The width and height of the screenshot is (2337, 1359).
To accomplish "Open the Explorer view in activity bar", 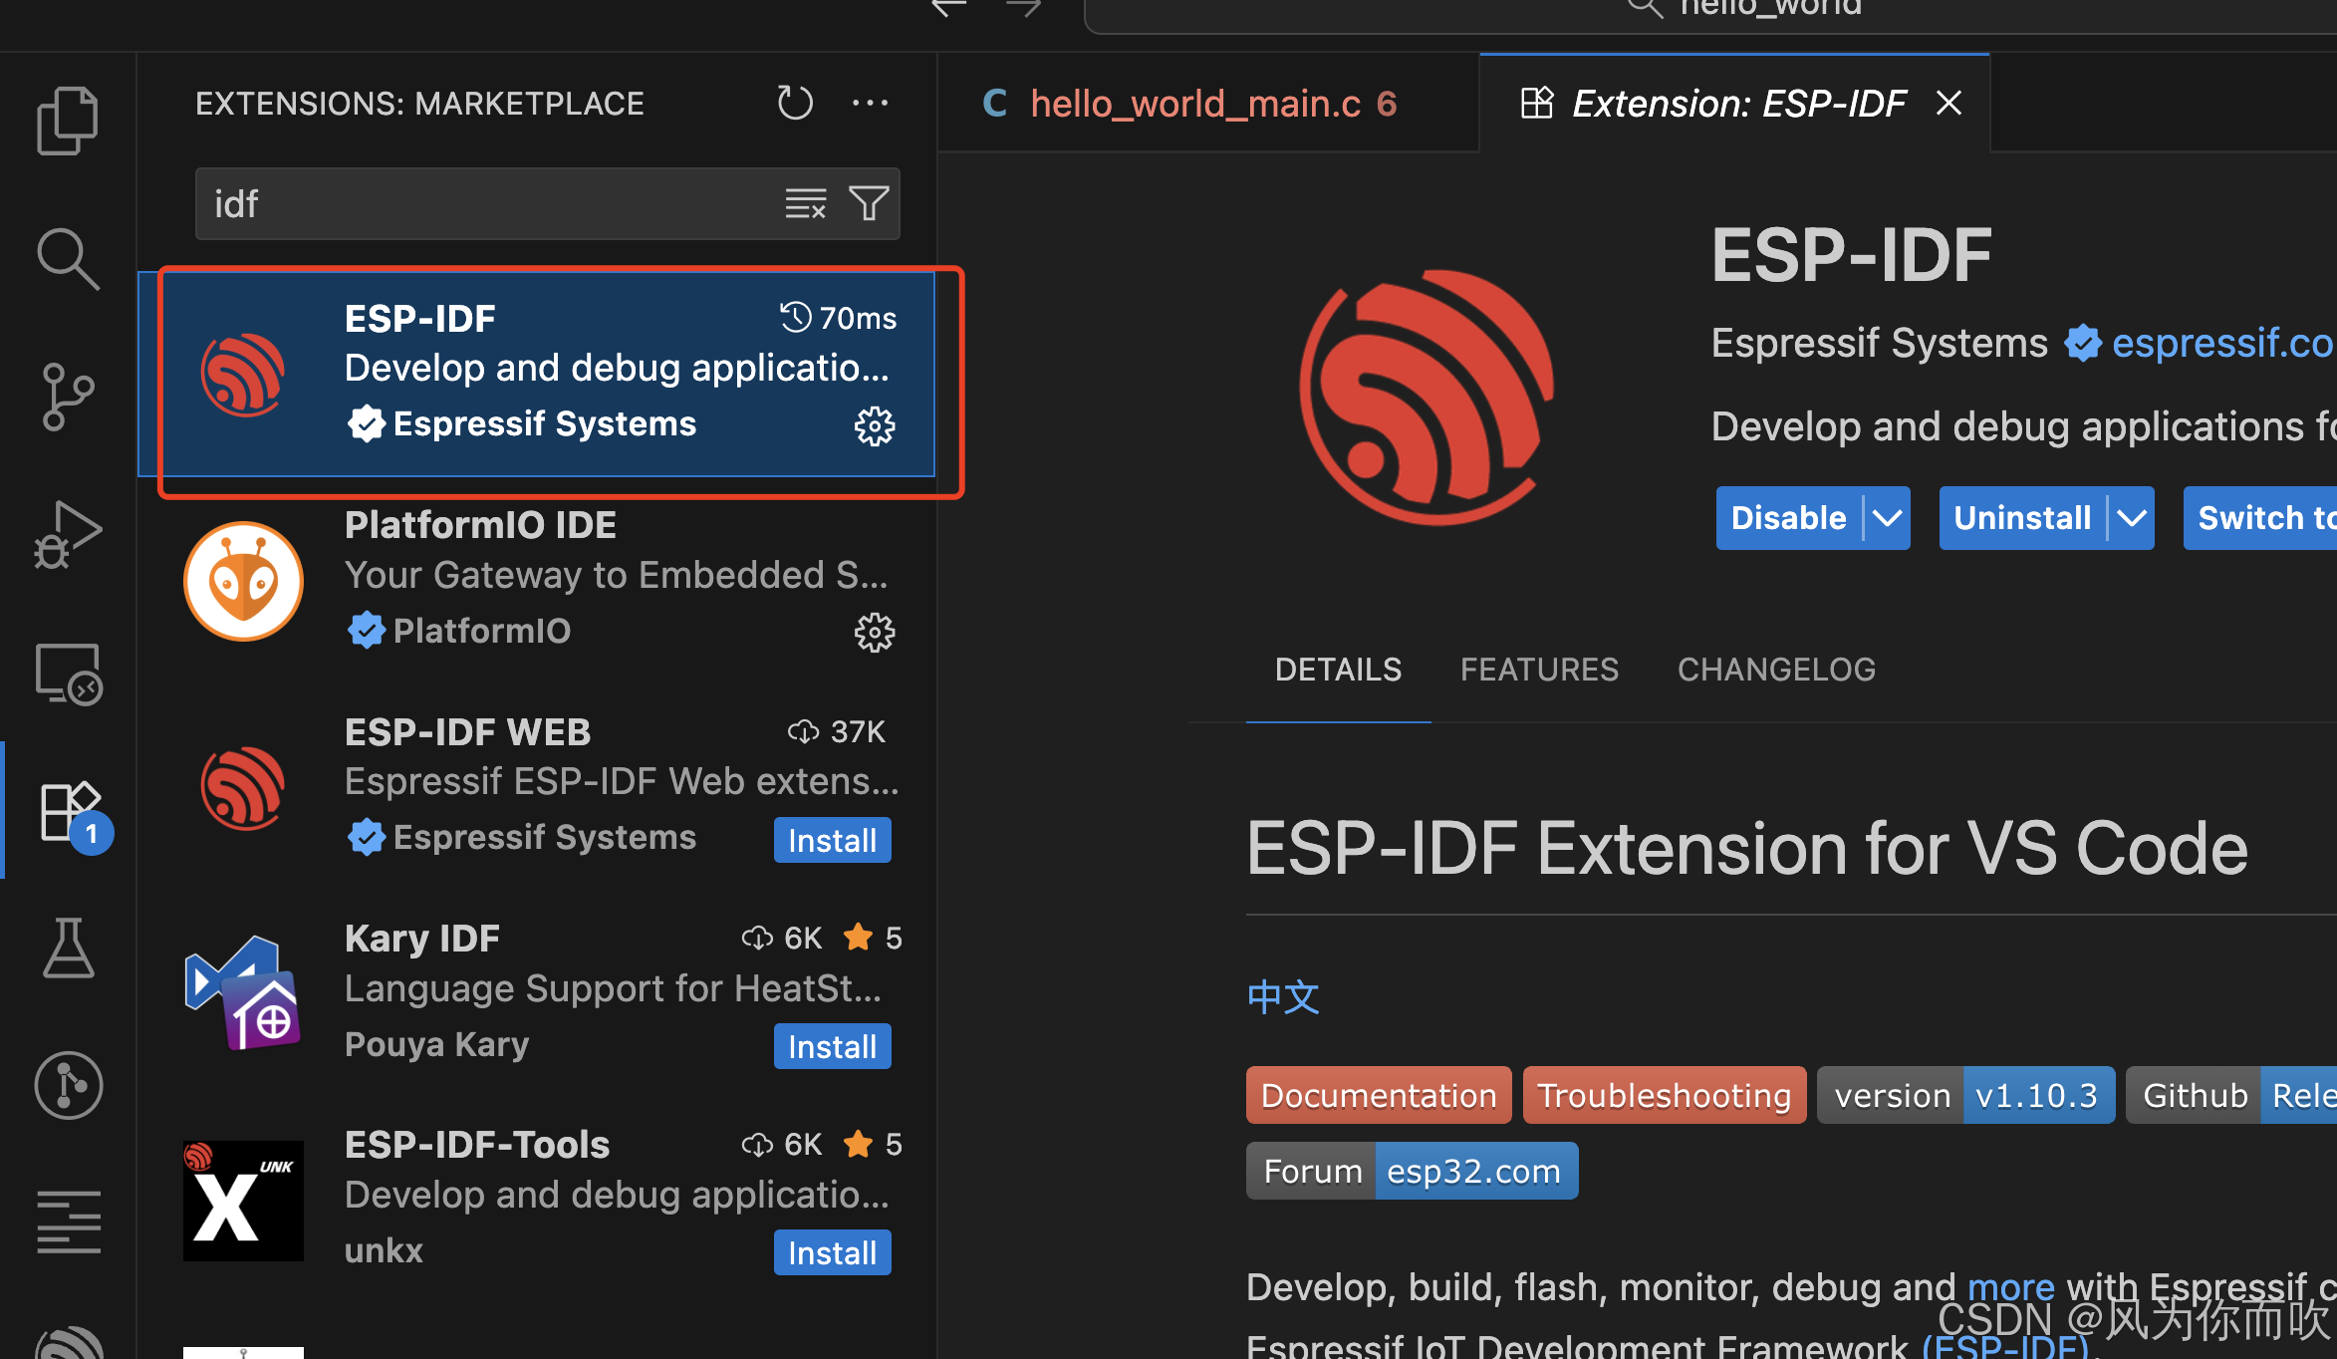I will (x=68, y=121).
